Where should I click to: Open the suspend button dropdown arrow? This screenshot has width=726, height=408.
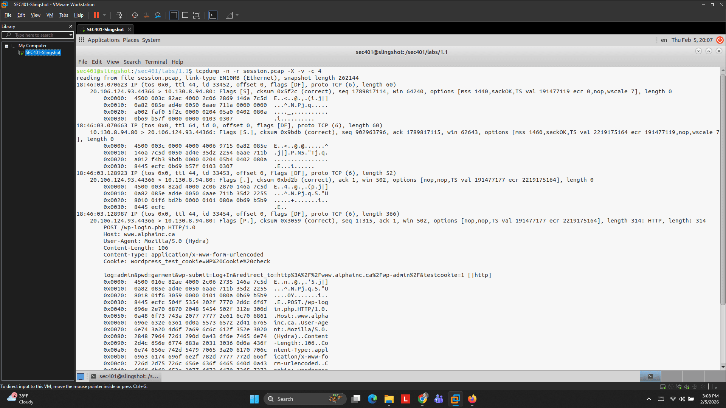click(104, 15)
